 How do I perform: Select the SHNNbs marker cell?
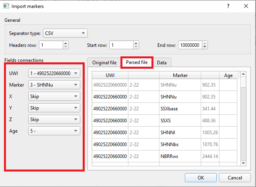(x=180, y=144)
